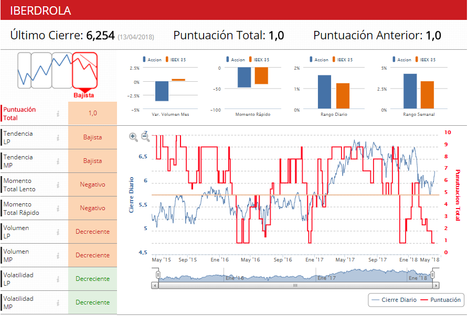
Task: Open info icon for Volatilidad LP
Action: click(58, 279)
